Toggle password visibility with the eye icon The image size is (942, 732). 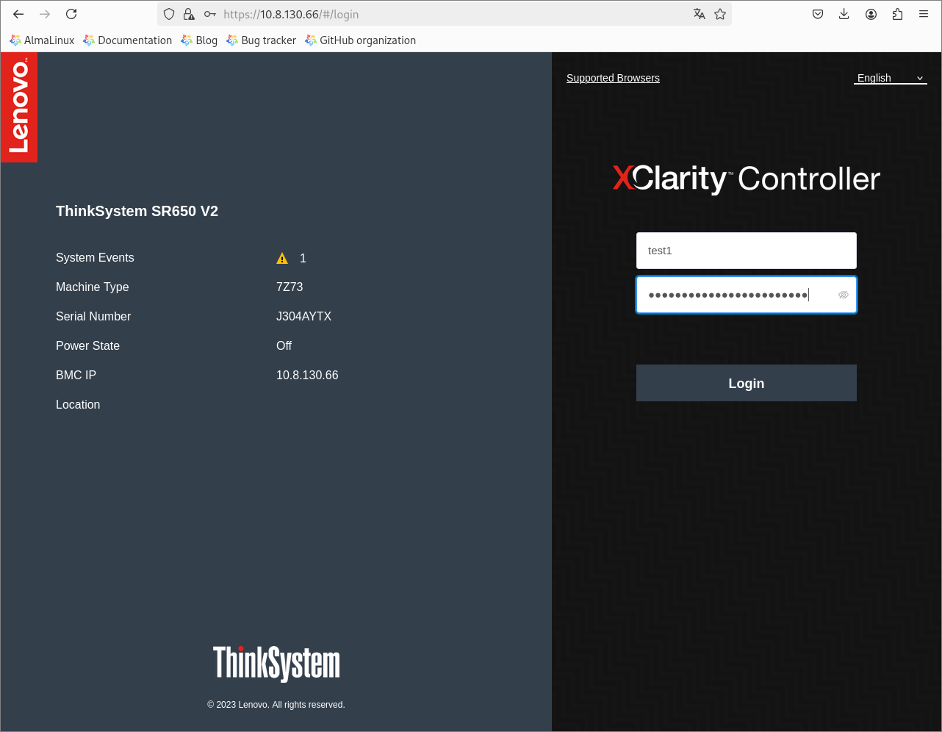click(x=844, y=295)
